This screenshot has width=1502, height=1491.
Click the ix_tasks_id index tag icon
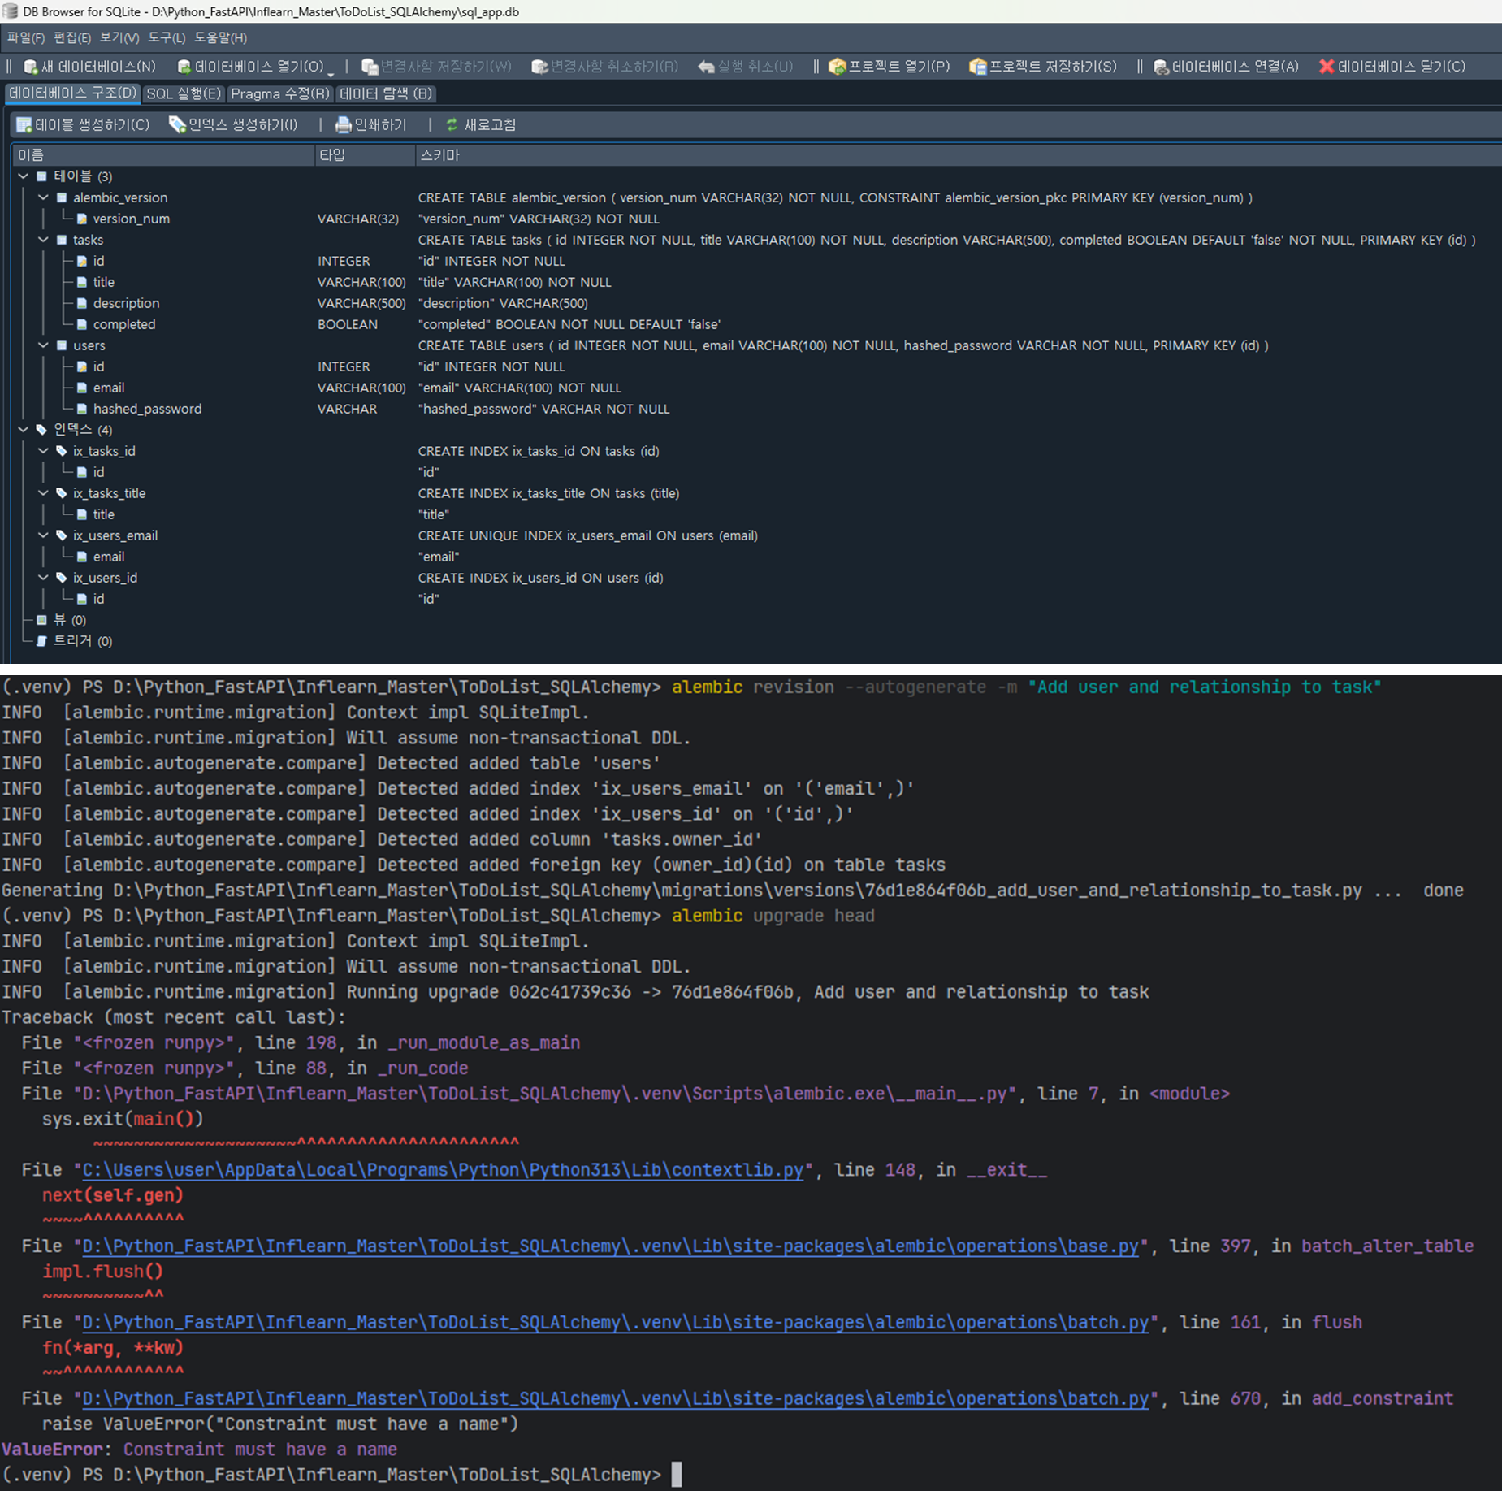(62, 451)
